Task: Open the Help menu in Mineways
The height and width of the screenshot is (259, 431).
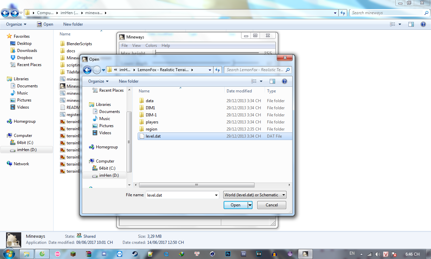Action: point(166,46)
